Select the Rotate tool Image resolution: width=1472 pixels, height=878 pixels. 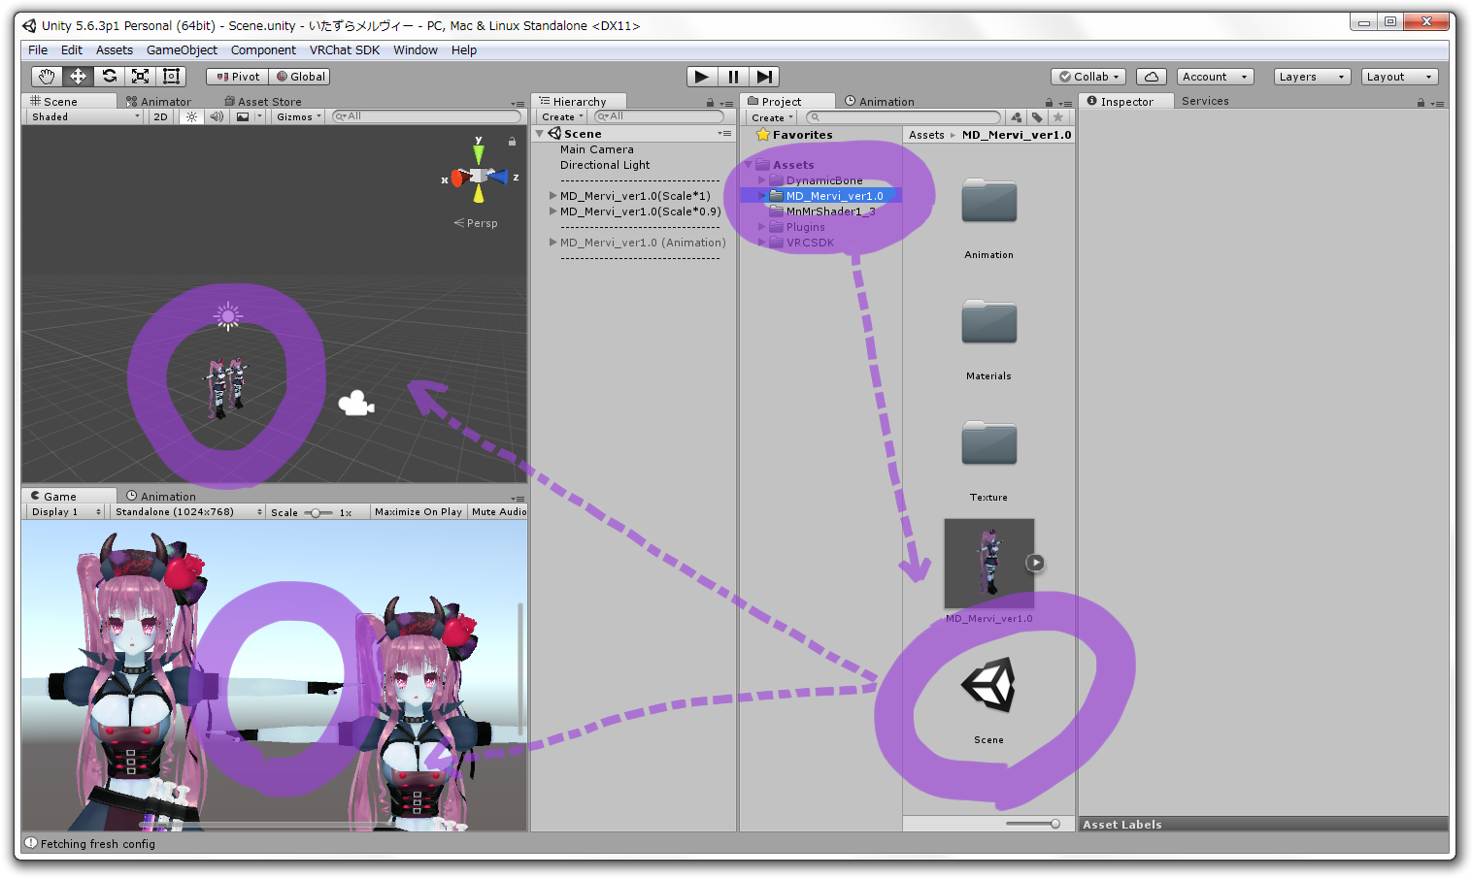110,77
